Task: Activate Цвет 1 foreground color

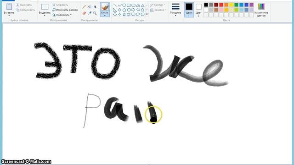Action: 189,10
